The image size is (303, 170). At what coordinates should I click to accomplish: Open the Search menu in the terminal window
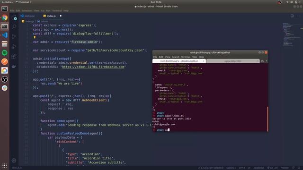pyautogui.click(x=176, y=57)
